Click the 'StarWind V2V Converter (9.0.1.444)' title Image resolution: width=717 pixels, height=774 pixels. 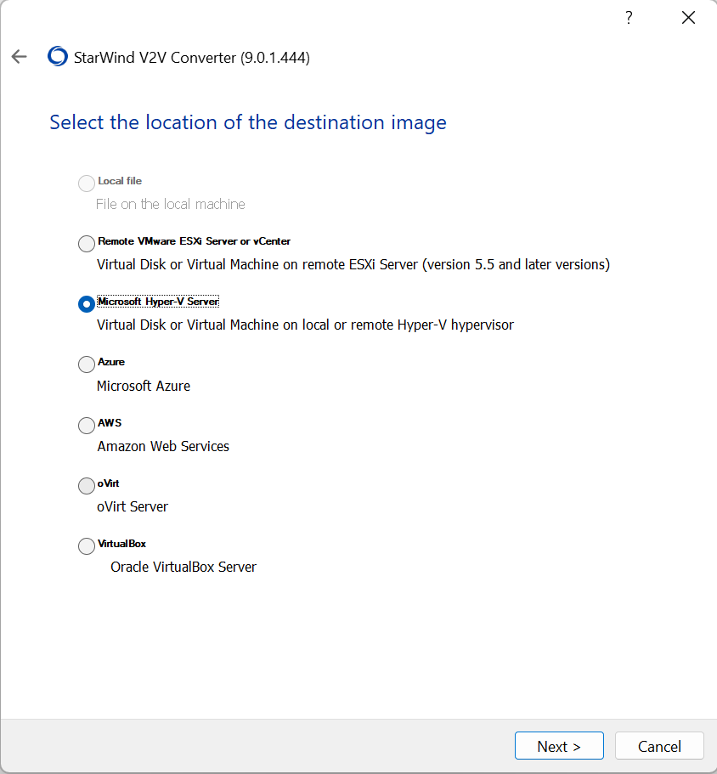click(x=192, y=58)
